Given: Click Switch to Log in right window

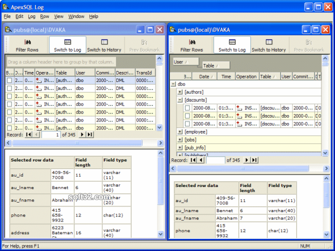Looking at the screenshot, I should [232, 45].
